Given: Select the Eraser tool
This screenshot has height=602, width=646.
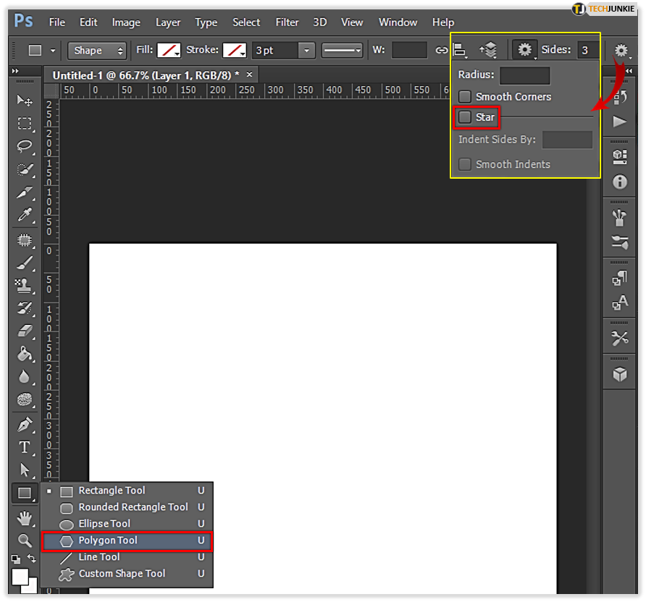Looking at the screenshot, I should tap(25, 331).
